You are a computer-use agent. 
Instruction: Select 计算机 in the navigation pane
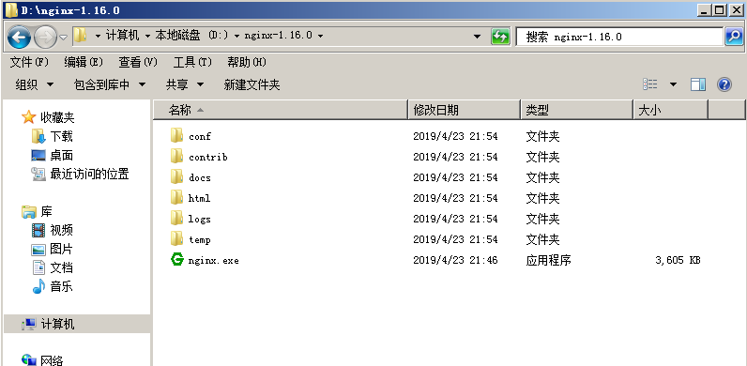click(48, 325)
